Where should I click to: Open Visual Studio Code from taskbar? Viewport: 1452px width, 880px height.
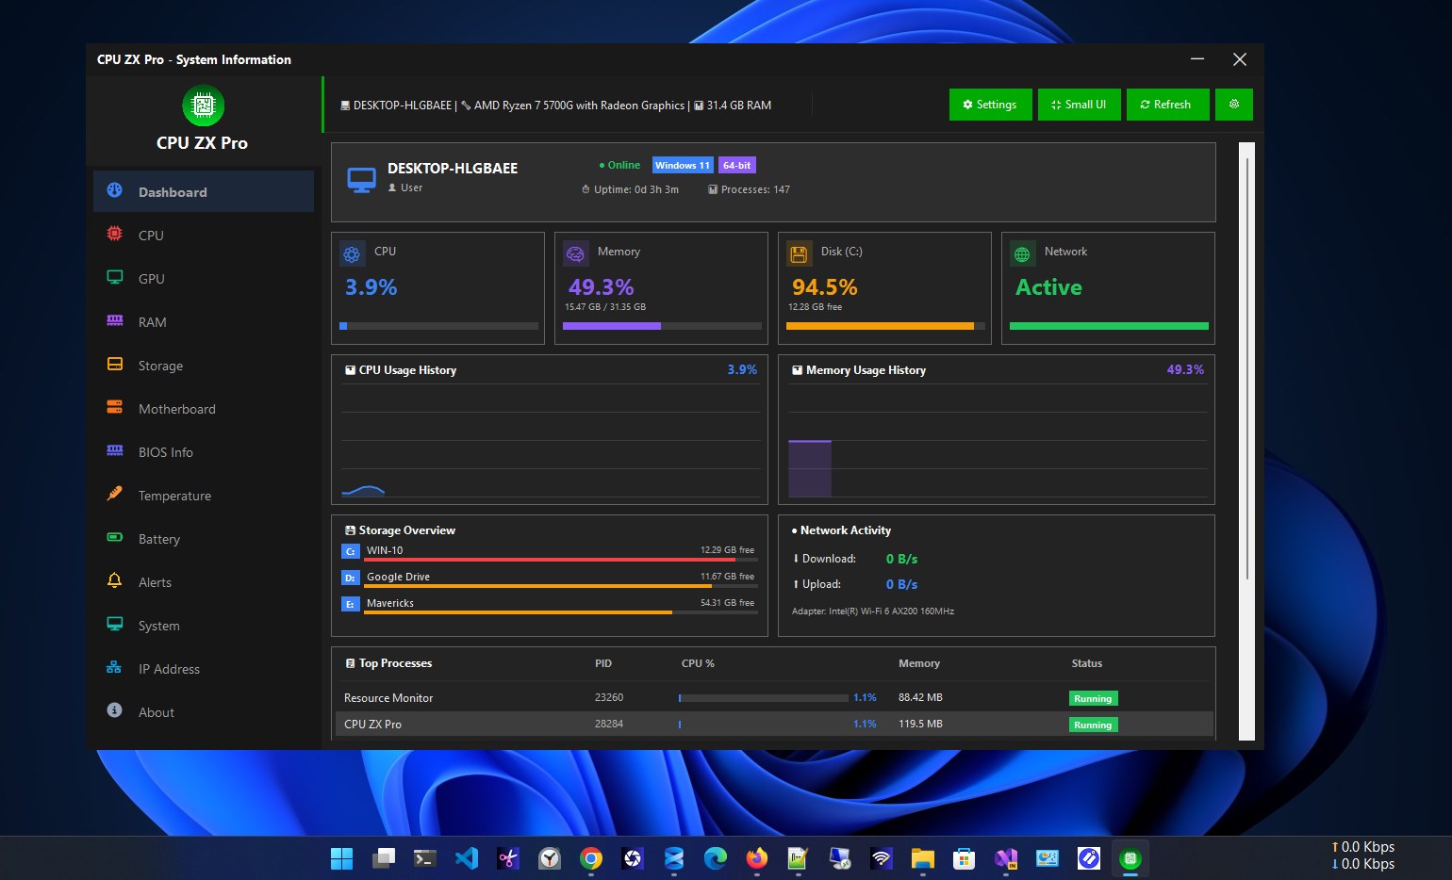[x=467, y=858]
